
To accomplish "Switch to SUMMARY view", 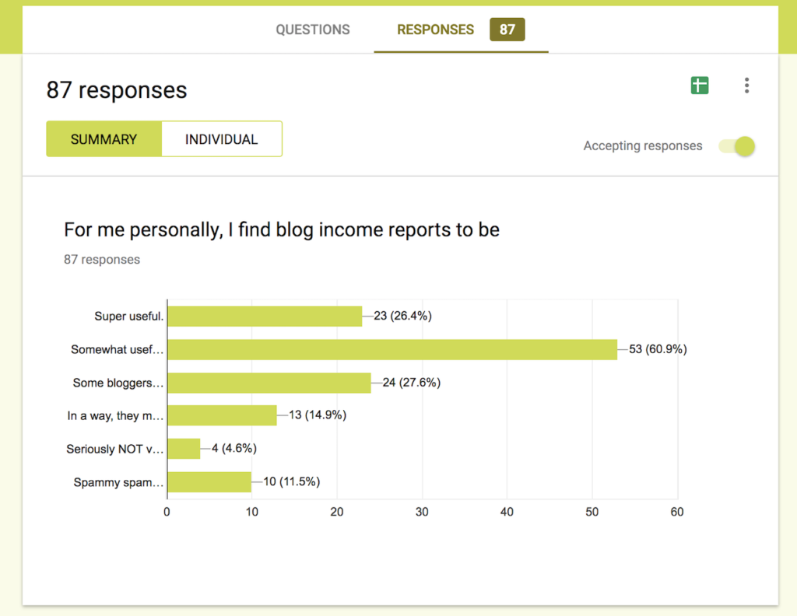I will [104, 139].
